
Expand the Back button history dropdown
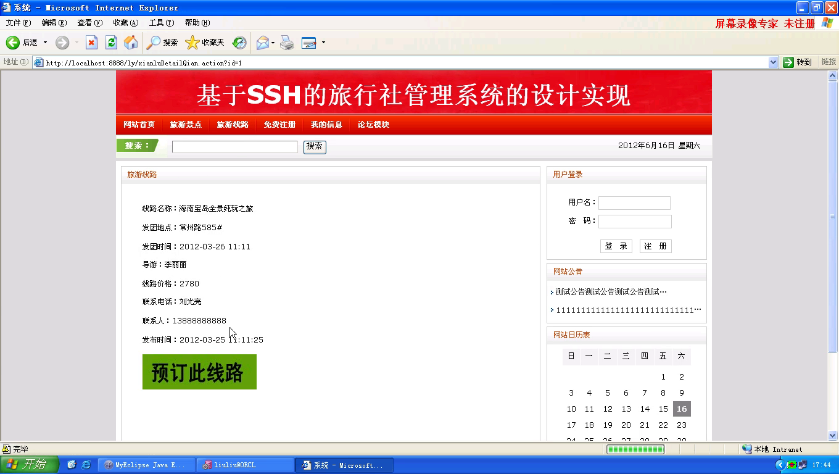click(45, 43)
